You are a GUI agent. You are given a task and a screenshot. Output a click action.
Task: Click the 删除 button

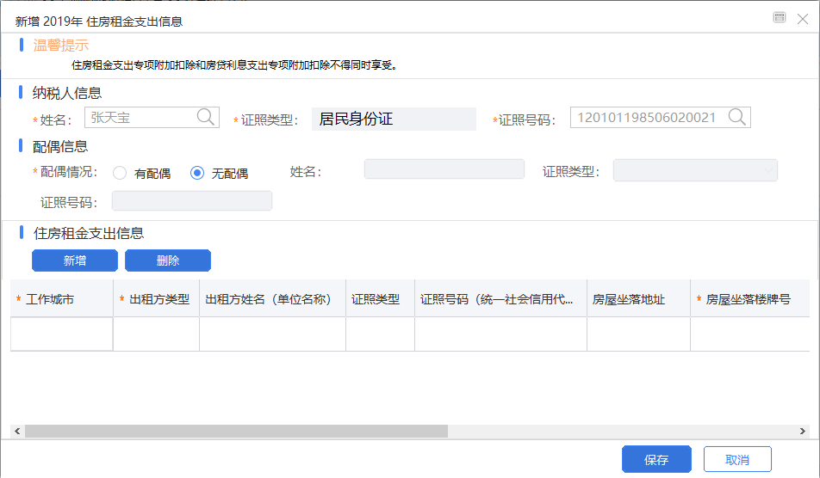[168, 260]
